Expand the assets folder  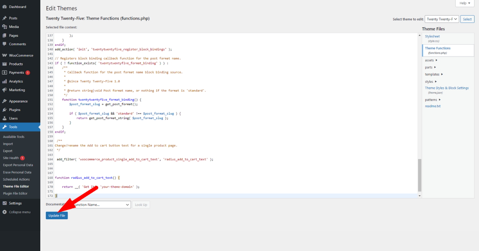pyautogui.click(x=431, y=60)
